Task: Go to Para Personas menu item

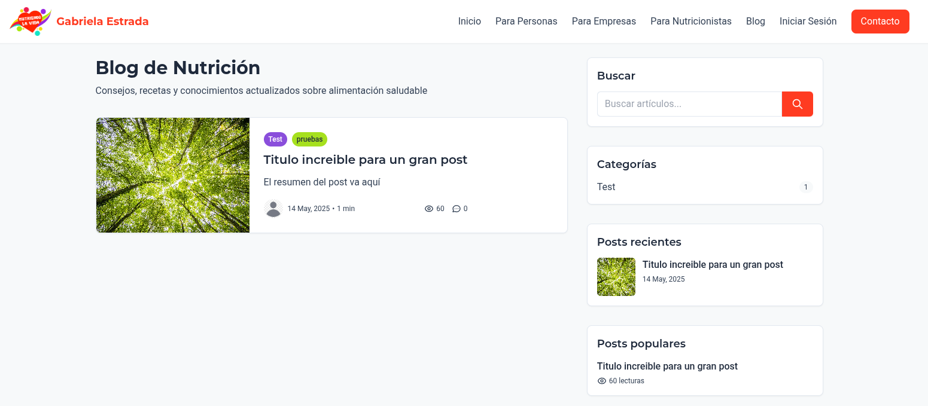Action: pos(526,22)
